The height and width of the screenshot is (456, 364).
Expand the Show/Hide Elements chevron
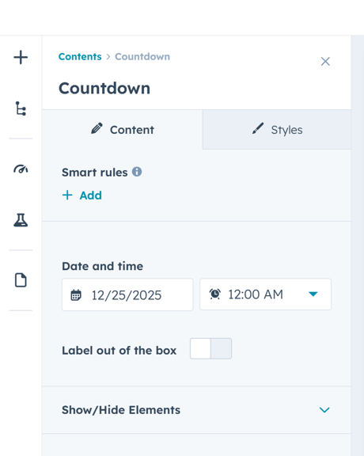click(x=324, y=410)
